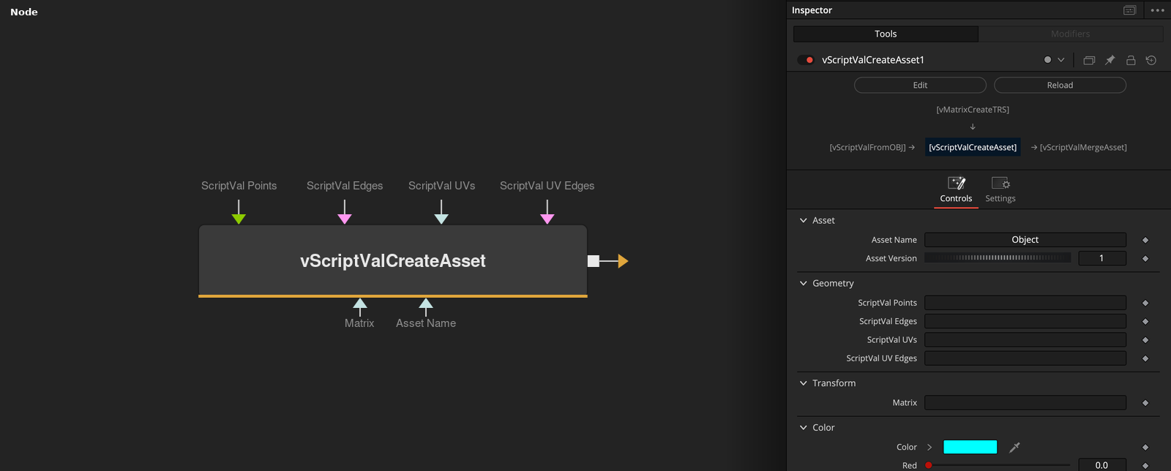The image size is (1171, 471).
Task: Click the ScriptVal Points input field
Action: [1025, 303]
